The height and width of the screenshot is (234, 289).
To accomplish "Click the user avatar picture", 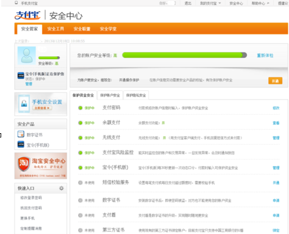I will (27, 56).
